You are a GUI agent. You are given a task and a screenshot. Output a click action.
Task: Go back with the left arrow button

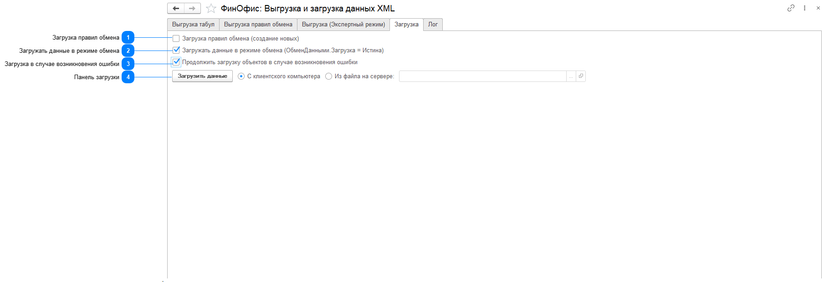pos(176,8)
